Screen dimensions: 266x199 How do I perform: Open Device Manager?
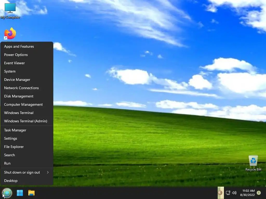click(27, 80)
